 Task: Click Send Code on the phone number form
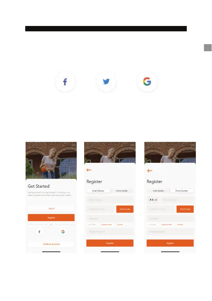pos(185,209)
